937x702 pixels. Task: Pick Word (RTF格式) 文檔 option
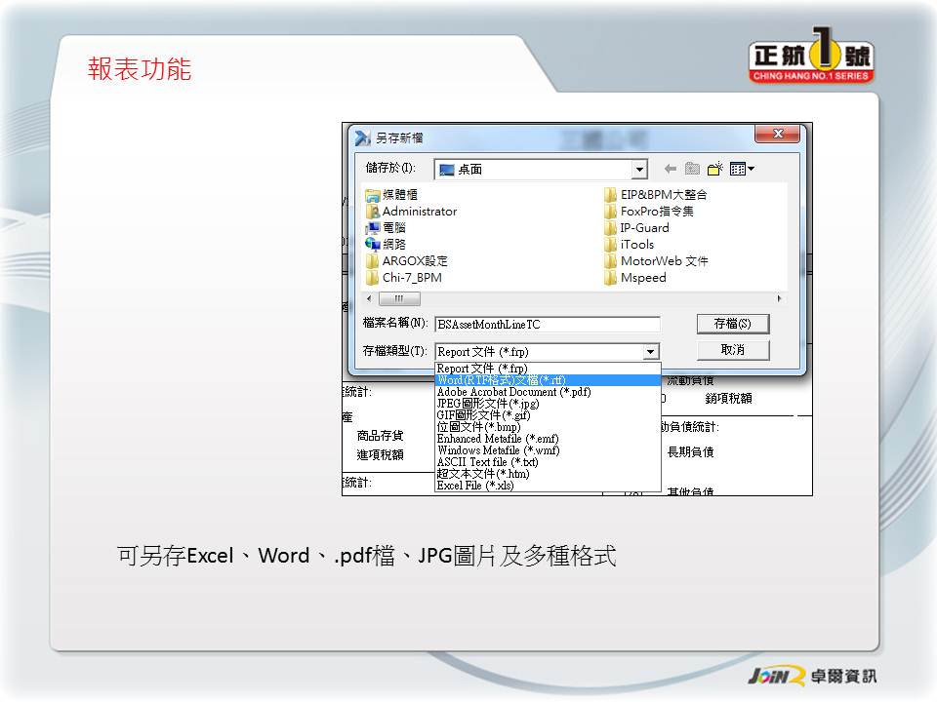point(501,380)
